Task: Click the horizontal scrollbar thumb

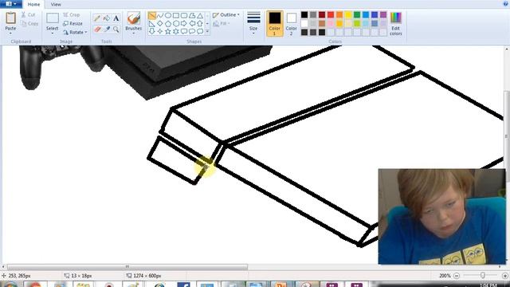Action: [127, 267]
